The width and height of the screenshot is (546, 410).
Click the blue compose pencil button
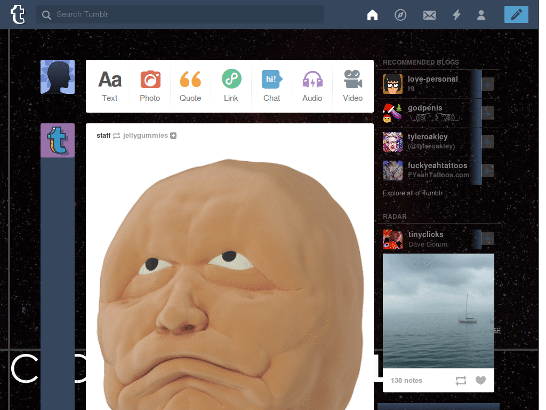click(516, 14)
